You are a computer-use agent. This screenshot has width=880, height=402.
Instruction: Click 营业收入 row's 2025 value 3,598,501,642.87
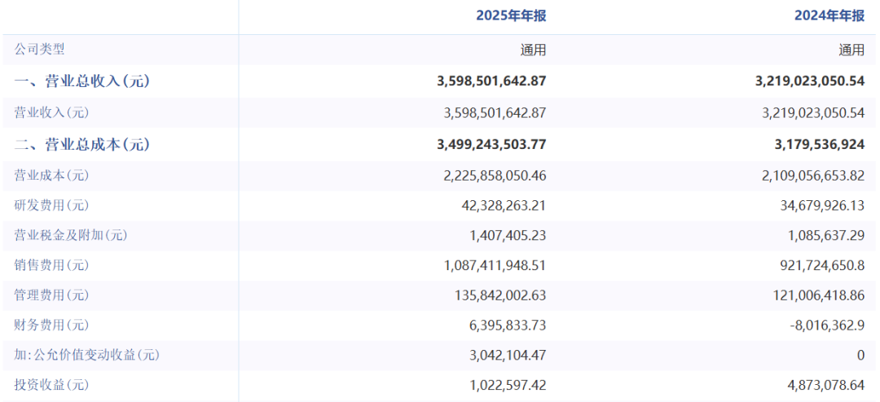click(x=495, y=112)
